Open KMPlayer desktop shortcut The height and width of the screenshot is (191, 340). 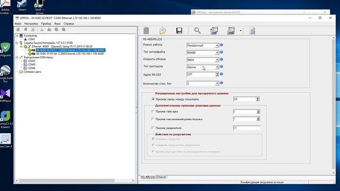click(x=6, y=95)
